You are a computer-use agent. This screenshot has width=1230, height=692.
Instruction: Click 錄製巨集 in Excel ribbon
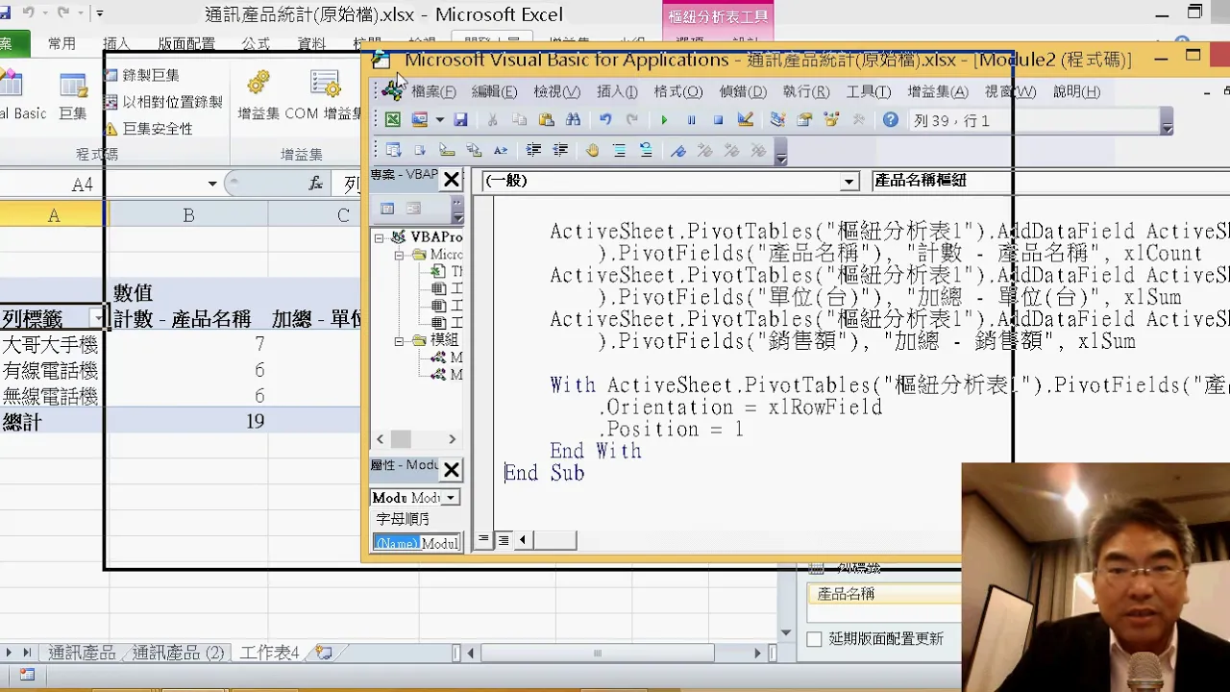[x=141, y=75]
